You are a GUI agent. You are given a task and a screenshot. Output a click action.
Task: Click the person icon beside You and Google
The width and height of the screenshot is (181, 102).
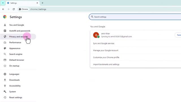(x=5, y=25)
